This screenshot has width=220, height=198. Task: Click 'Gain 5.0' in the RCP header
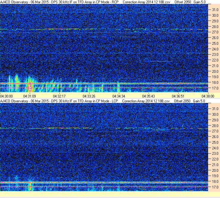tap(199, 2)
